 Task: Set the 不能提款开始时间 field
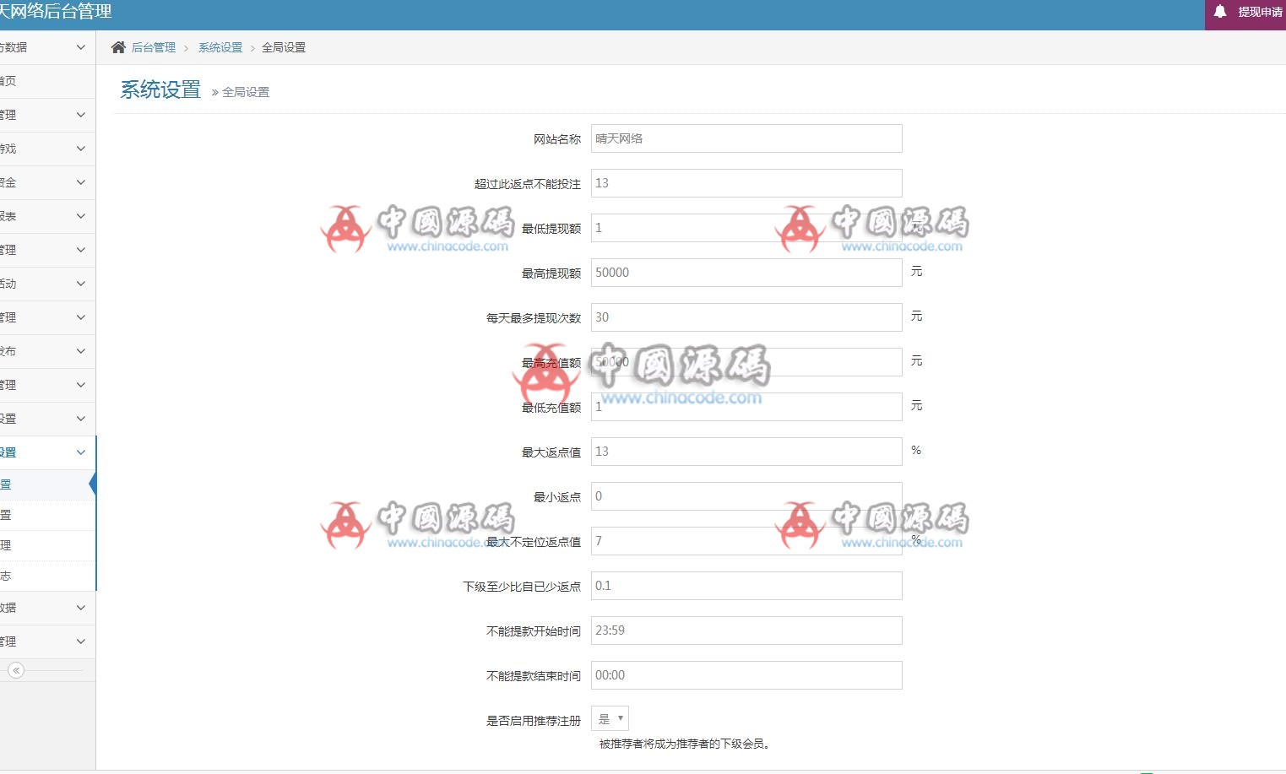(x=746, y=631)
